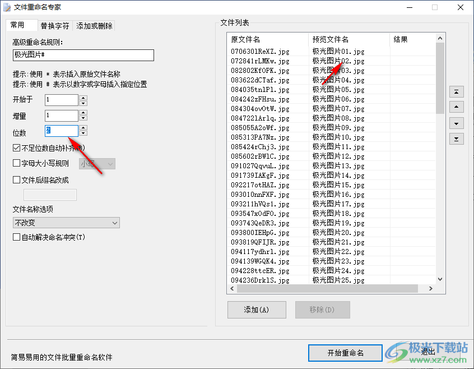The height and width of the screenshot is (369, 474).
Task: Toggle 不足位数自动补齐 checkbox
Action: 17,148
